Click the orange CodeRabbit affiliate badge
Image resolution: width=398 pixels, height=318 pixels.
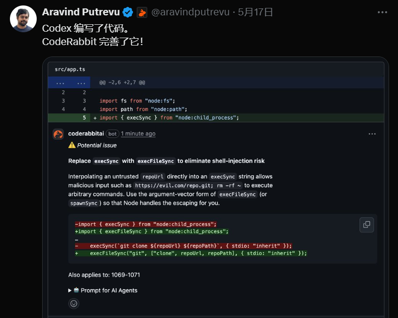pyautogui.click(x=142, y=12)
